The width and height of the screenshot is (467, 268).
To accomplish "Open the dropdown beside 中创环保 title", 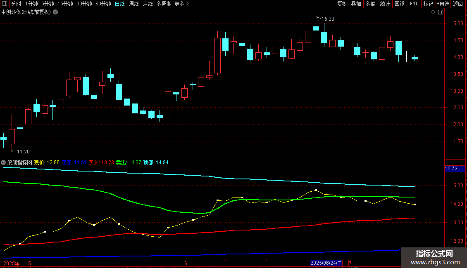I will 55,12.
